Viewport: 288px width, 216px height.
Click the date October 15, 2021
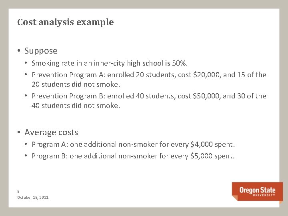tap(33, 198)
